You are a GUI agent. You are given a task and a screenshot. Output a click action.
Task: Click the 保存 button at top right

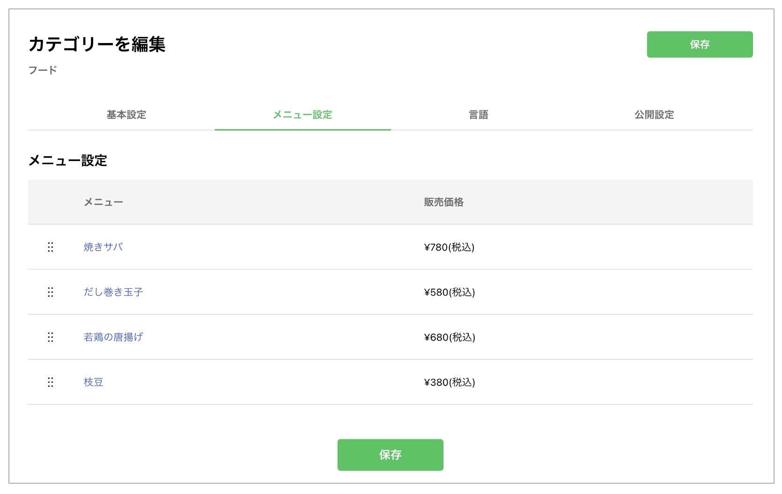700,44
